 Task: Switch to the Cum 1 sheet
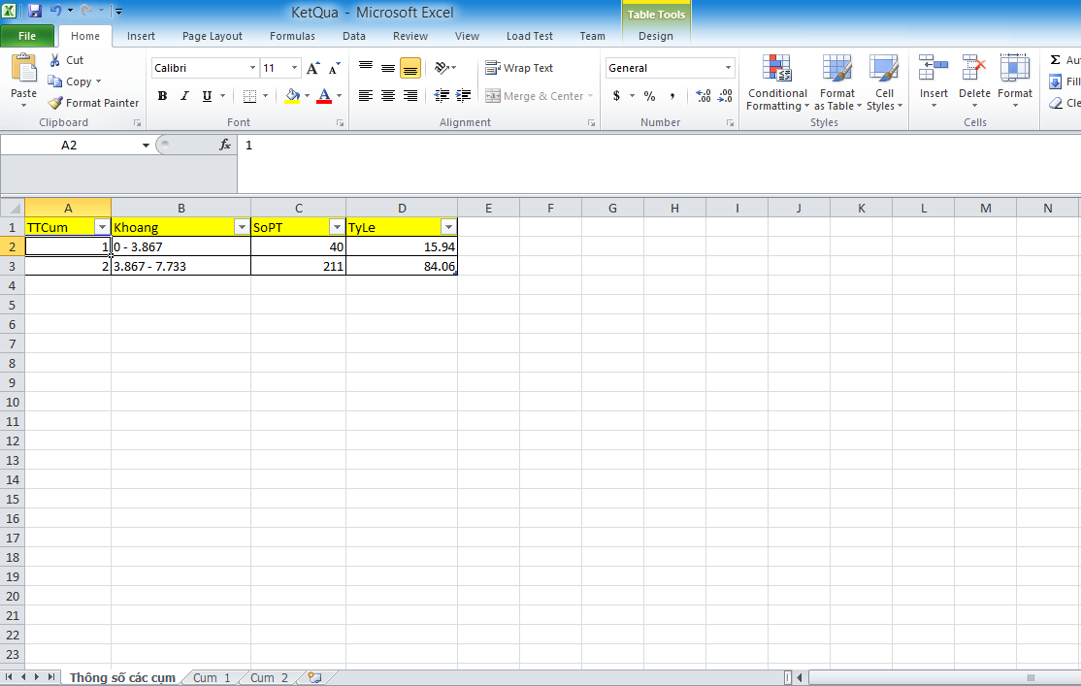(x=212, y=677)
